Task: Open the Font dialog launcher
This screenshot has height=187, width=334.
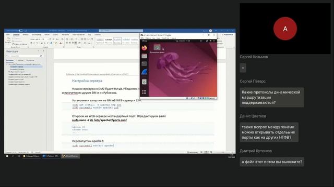Action: point(64,47)
